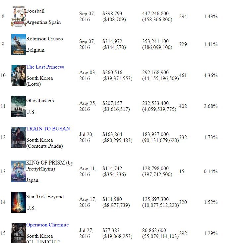Select the Star Trek Beyond title text
This screenshot has height=243, width=232.
tap(45, 197)
